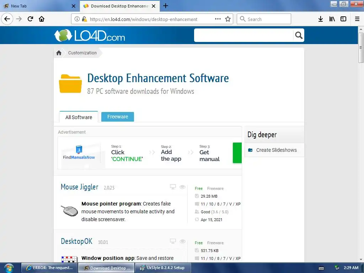Image resolution: width=364 pixels, height=273 pixels.
Task: Click the Mouse Jiggler mouse thumbnail
Action: click(x=69, y=210)
